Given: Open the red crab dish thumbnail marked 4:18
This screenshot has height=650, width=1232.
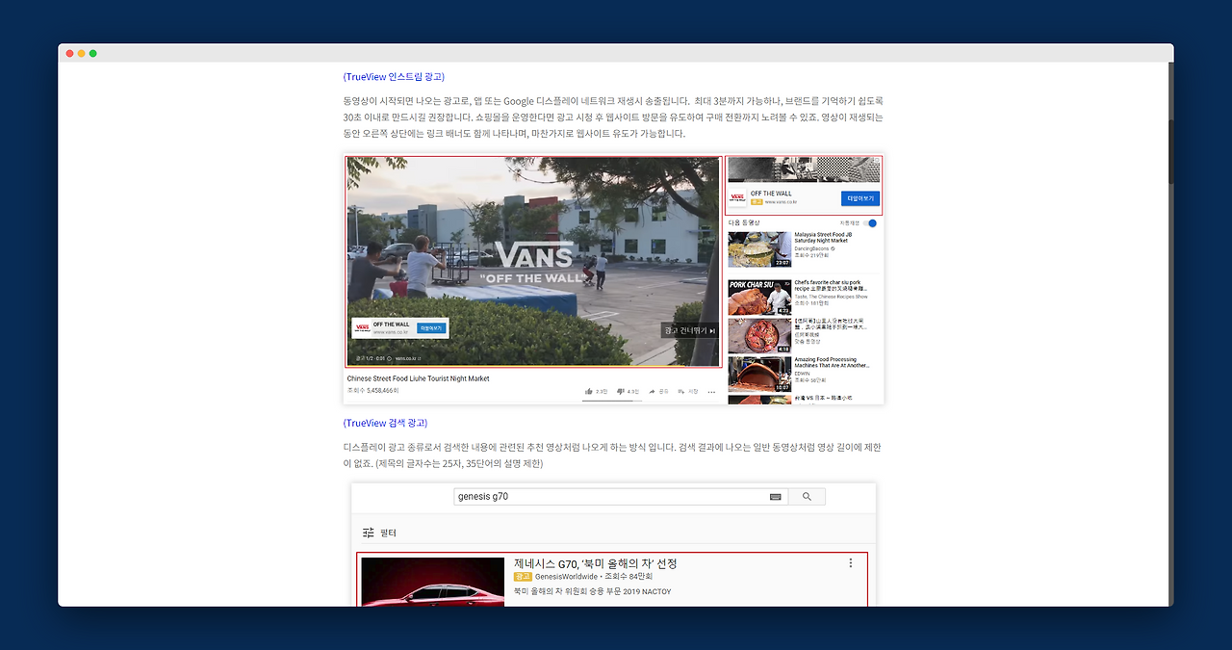Looking at the screenshot, I should point(759,335).
